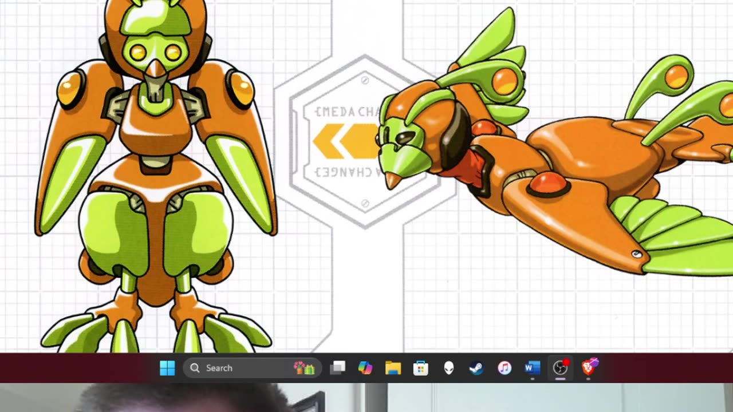
Task: Switch to OBS Studio recording icon
Action: (x=560, y=368)
